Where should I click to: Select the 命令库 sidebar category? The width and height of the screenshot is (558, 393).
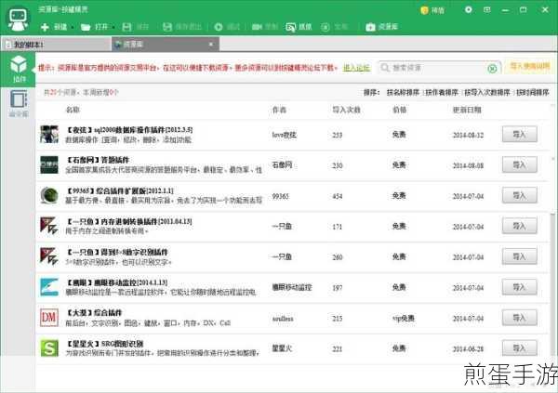coord(19,103)
